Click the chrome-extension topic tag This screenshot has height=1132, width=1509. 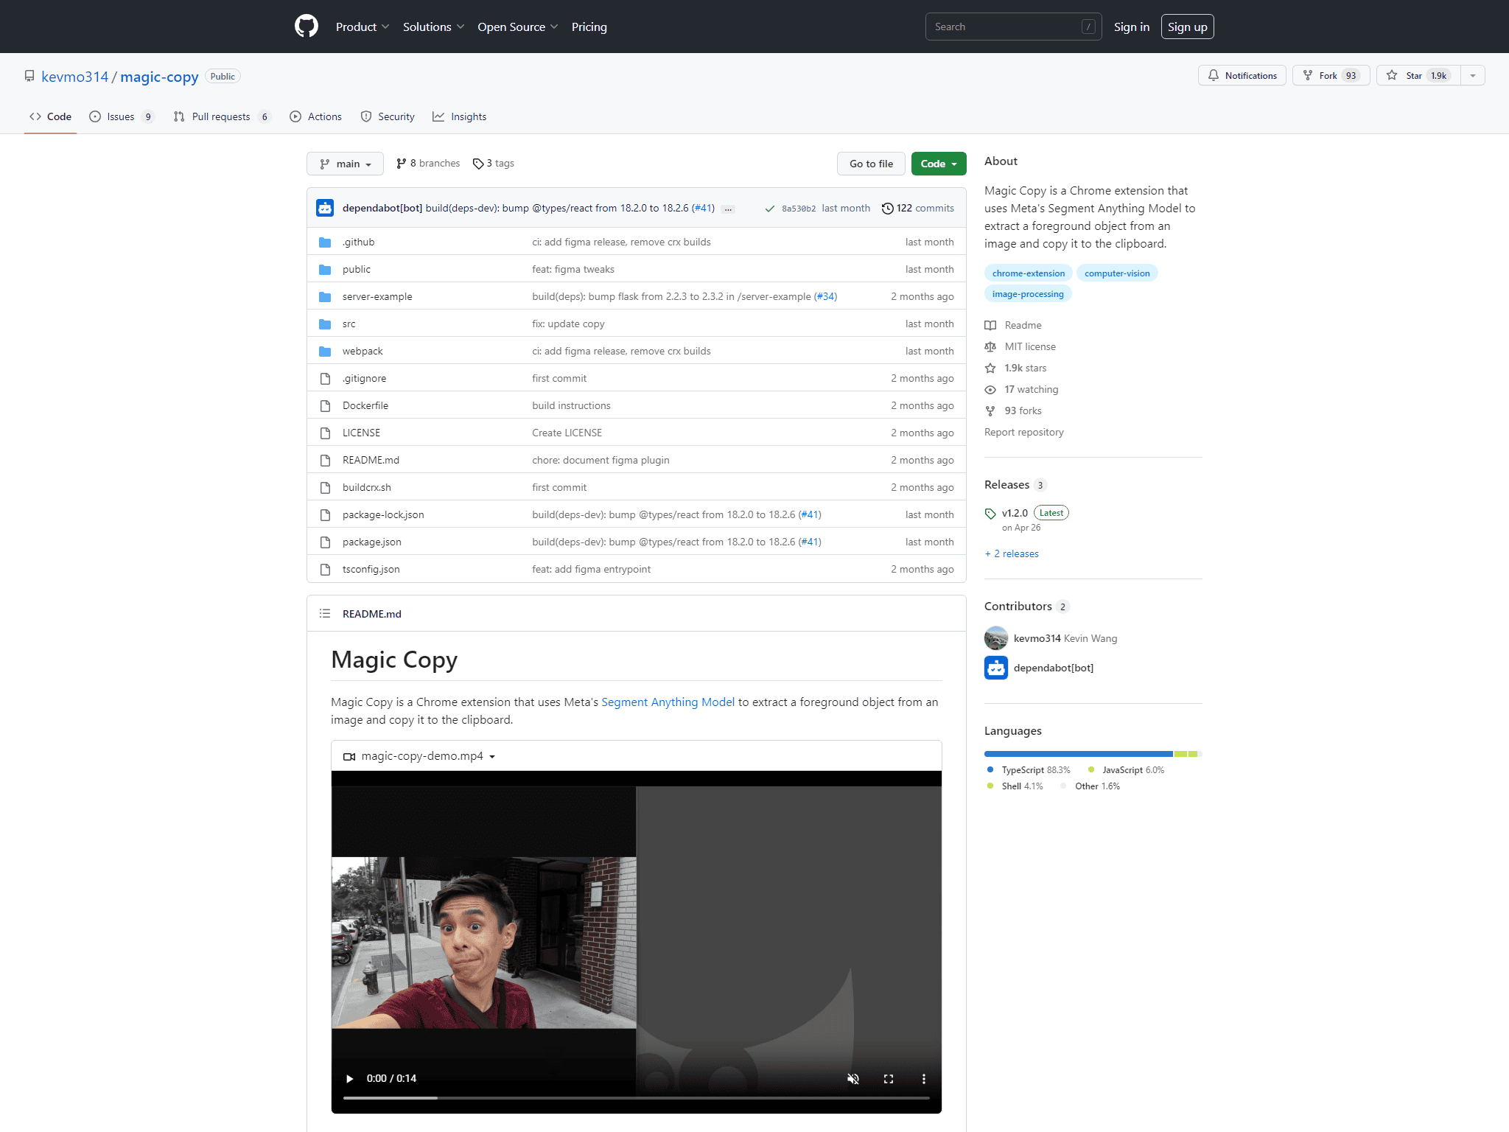coord(1029,273)
